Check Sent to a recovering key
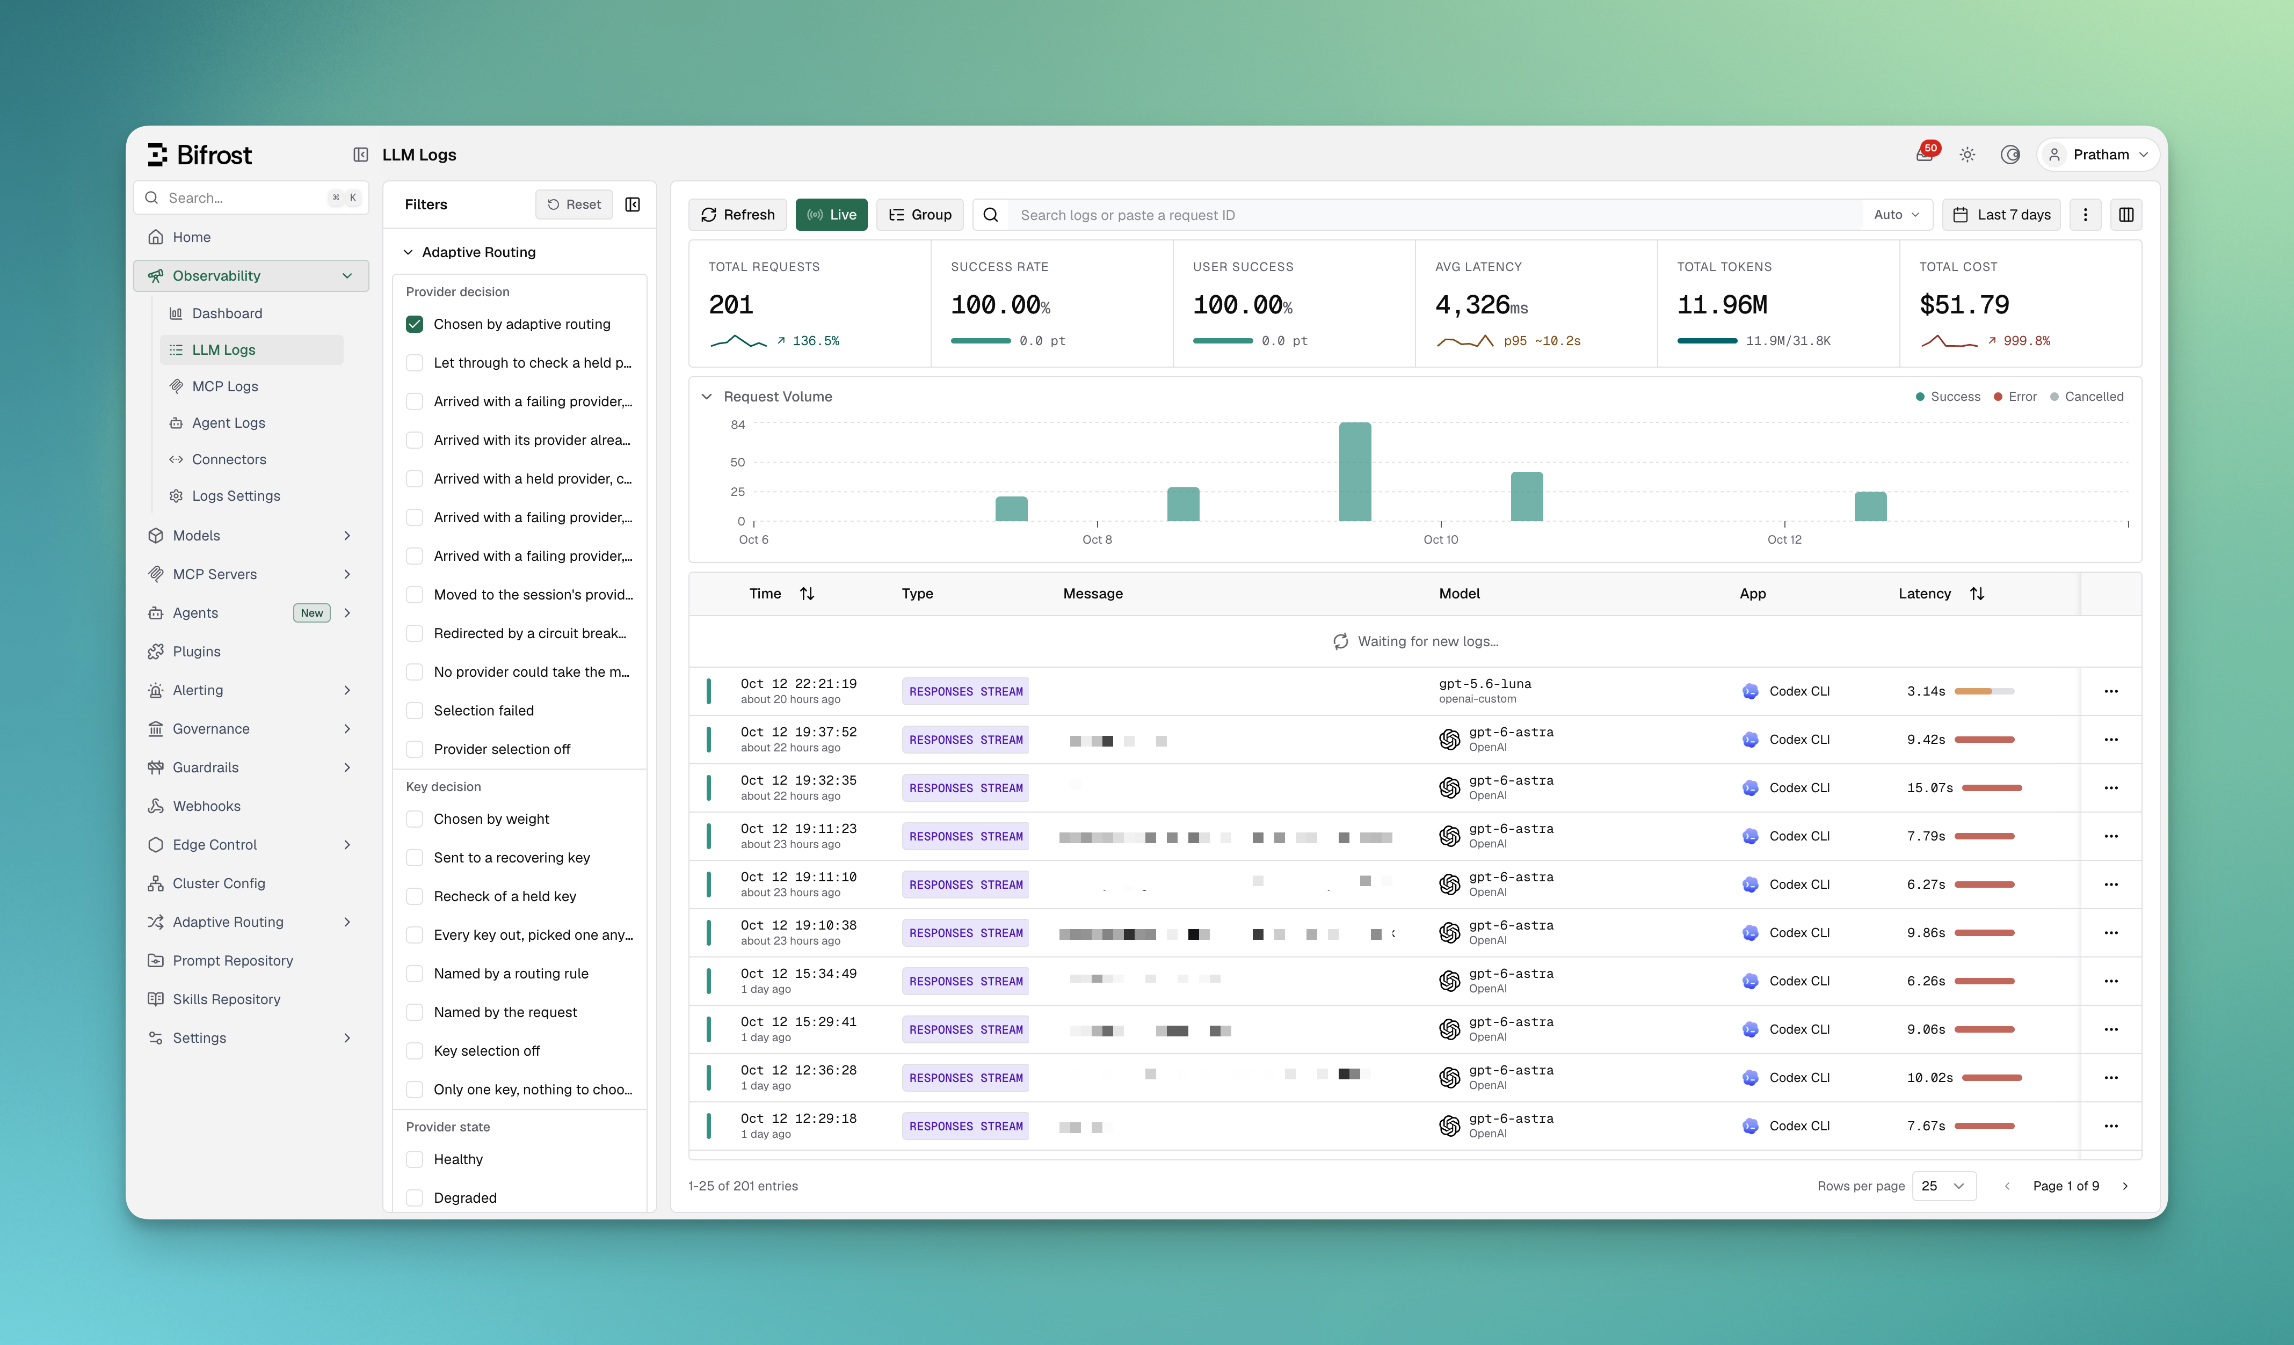Viewport: 2294px width, 1345px height. [x=414, y=858]
